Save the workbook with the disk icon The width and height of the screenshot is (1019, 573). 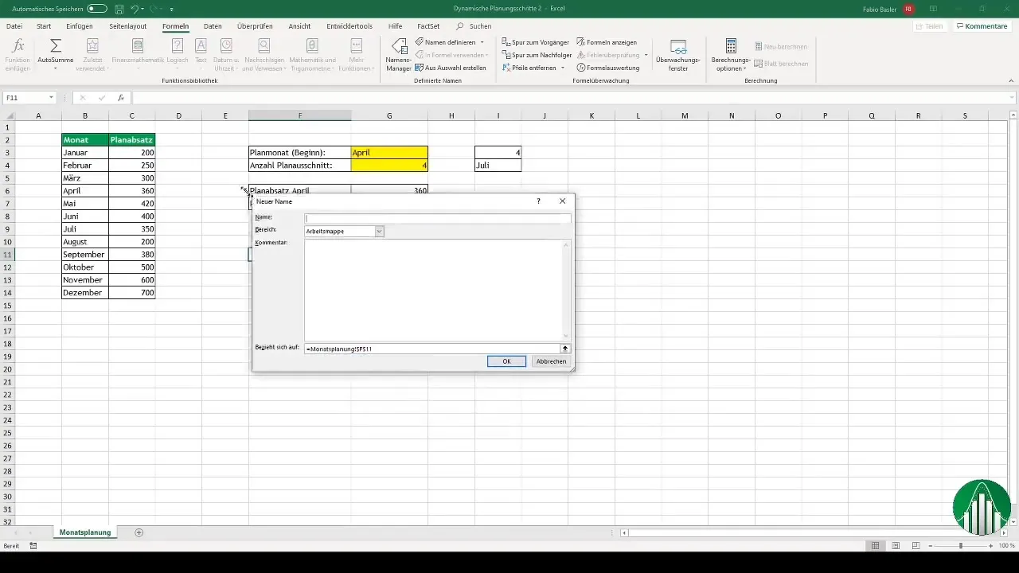[x=119, y=9]
